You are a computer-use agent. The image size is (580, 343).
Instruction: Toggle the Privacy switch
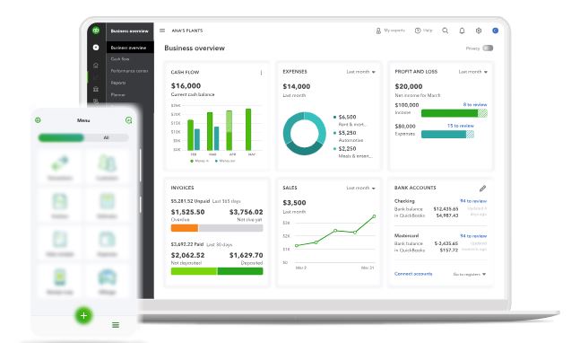pos(488,48)
